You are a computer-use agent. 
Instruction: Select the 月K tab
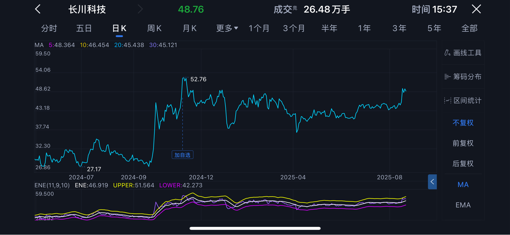[x=189, y=28]
